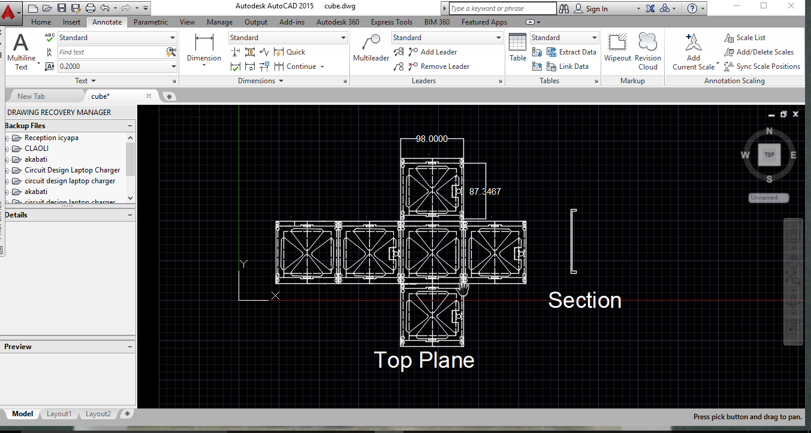Click the Find text input field
811x433 pixels.
pyautogui.click(x=111, y=52)
